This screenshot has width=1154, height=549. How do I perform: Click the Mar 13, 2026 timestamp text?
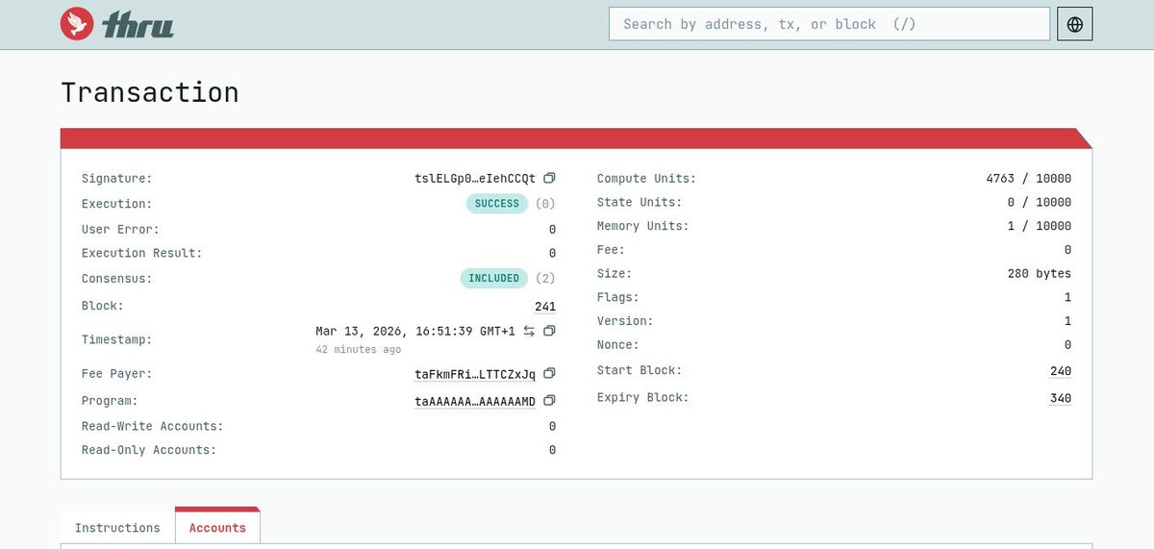[x=415, y=331]
